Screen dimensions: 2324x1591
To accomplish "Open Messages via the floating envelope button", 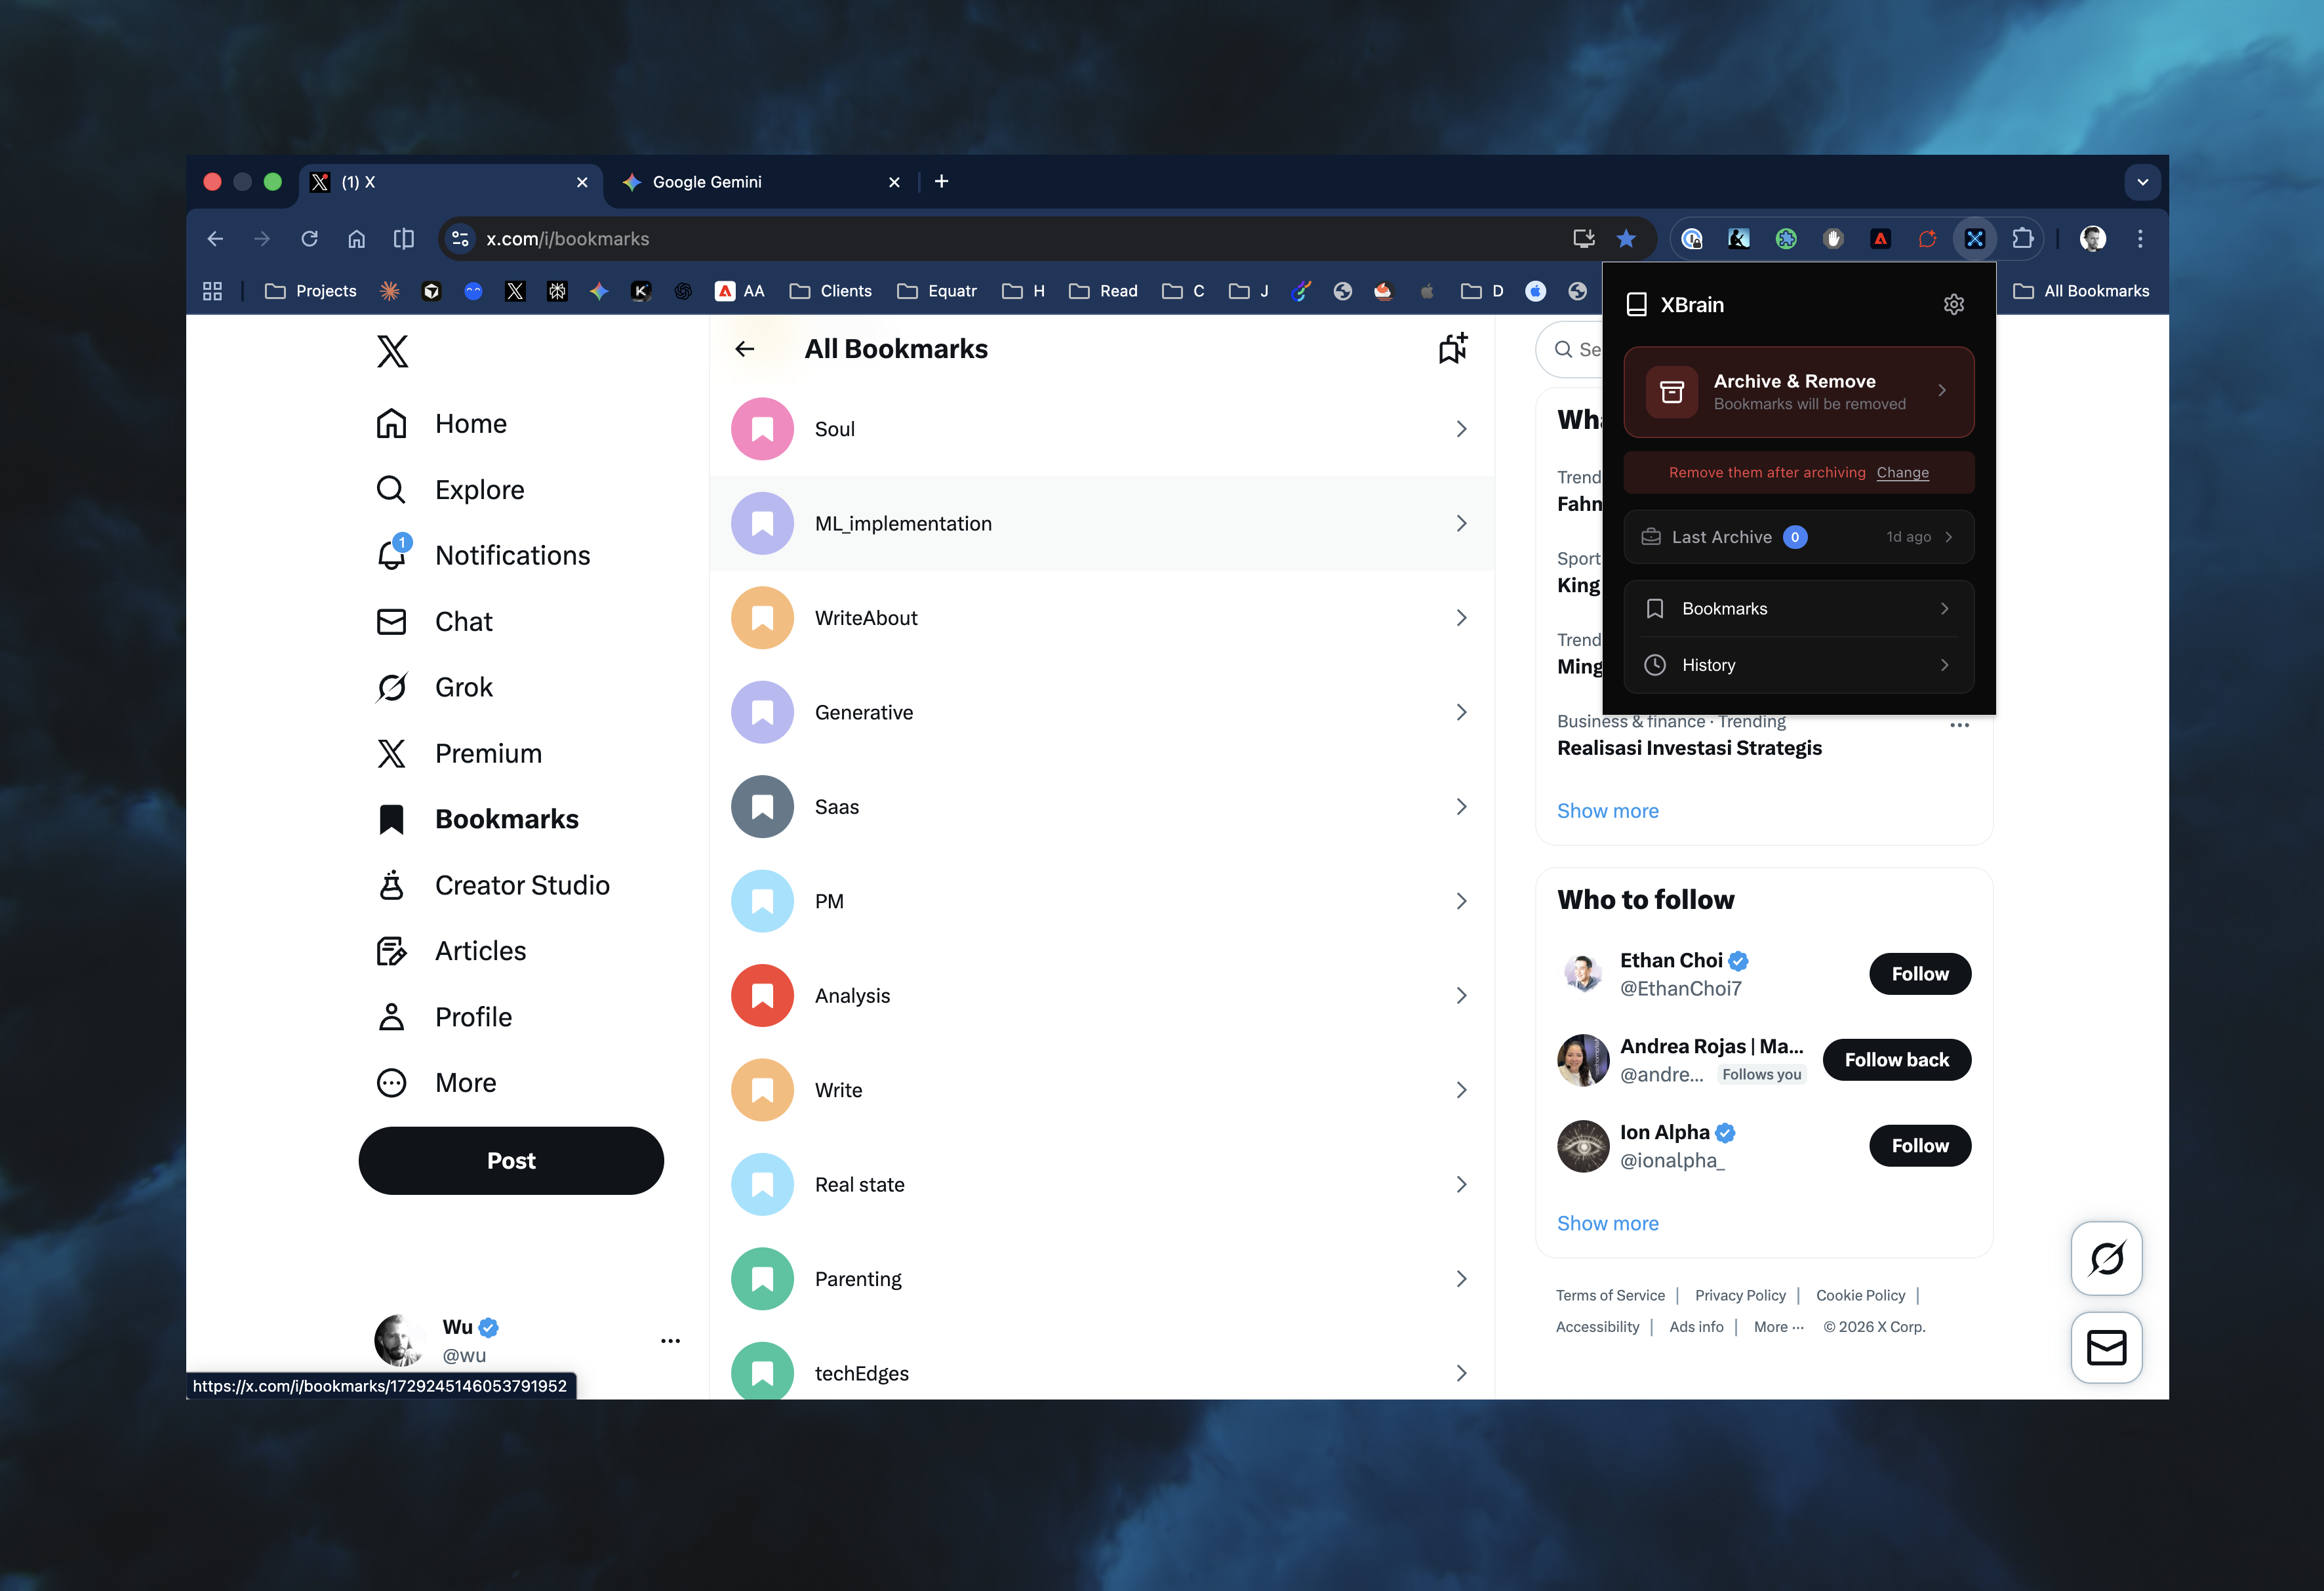I will [x=2107, y=1348].
